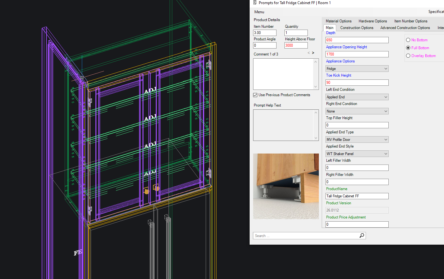
Task: Click the Prompt Help Text scroll-down arrow
Action: [x=315, y=138]
